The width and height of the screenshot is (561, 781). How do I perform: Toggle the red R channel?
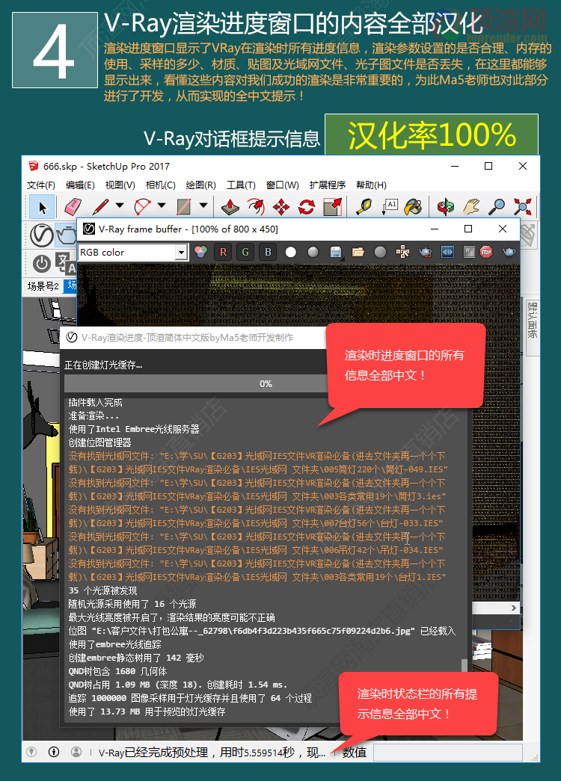pyautogui.click(x=223, y=252)
